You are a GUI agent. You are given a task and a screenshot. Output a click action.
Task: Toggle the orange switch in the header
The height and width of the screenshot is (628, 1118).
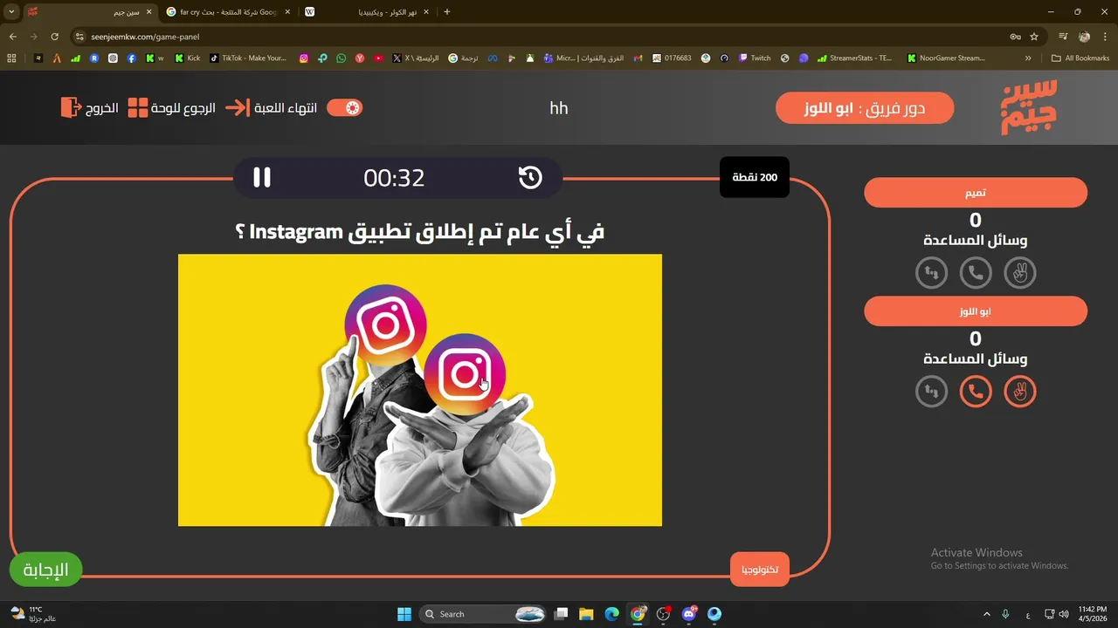(x=344, y=108)
